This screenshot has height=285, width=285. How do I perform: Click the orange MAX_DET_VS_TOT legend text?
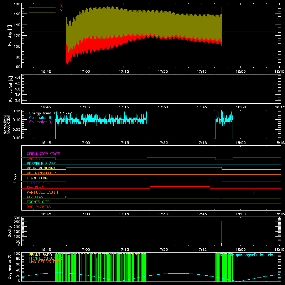tap(44, 262)
